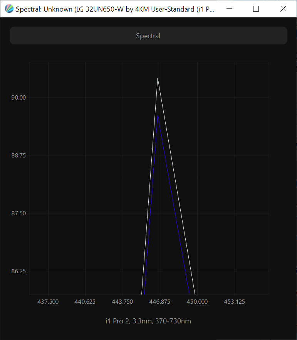This screenshot has width=297, height=340.
Task: Click the 440.625 x-axis label
Action: click(x=86, y=302)
